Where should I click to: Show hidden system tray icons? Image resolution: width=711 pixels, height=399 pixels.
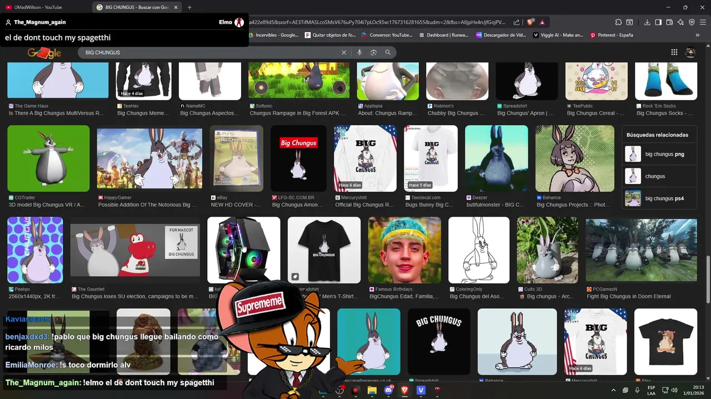[613, 390]
